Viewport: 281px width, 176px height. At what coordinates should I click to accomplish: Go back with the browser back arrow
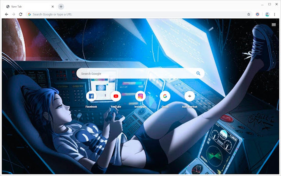(6, 14)
